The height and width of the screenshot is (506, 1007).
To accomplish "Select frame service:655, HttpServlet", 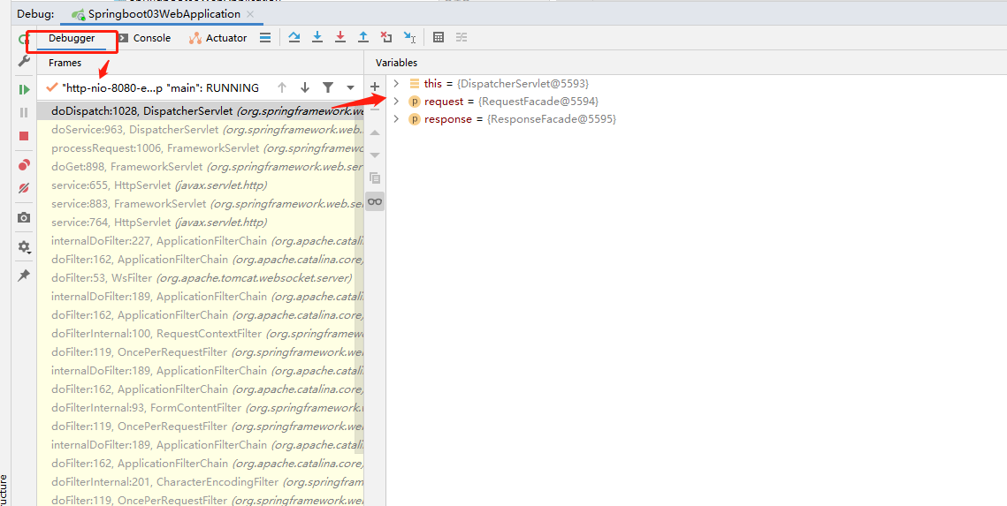I will tap(201, 185).
